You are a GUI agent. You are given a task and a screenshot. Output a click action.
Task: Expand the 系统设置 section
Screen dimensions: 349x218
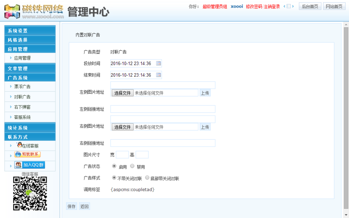click(x=30, y=30)
